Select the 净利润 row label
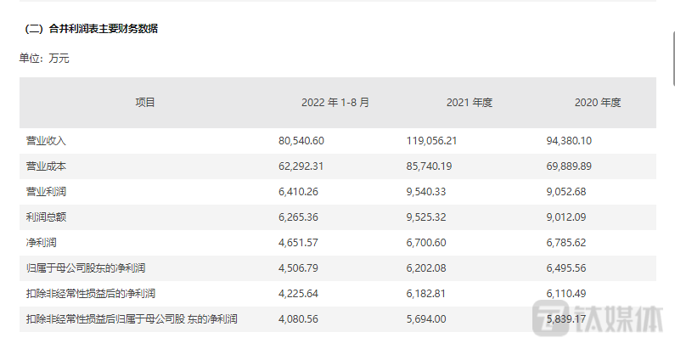The height and width of the screenshot is (349, 675). [41, 243]
